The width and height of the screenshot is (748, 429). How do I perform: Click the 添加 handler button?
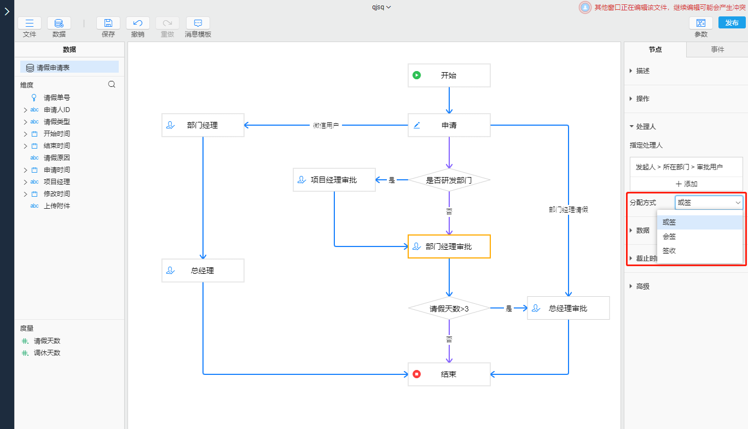pos(686,184)
